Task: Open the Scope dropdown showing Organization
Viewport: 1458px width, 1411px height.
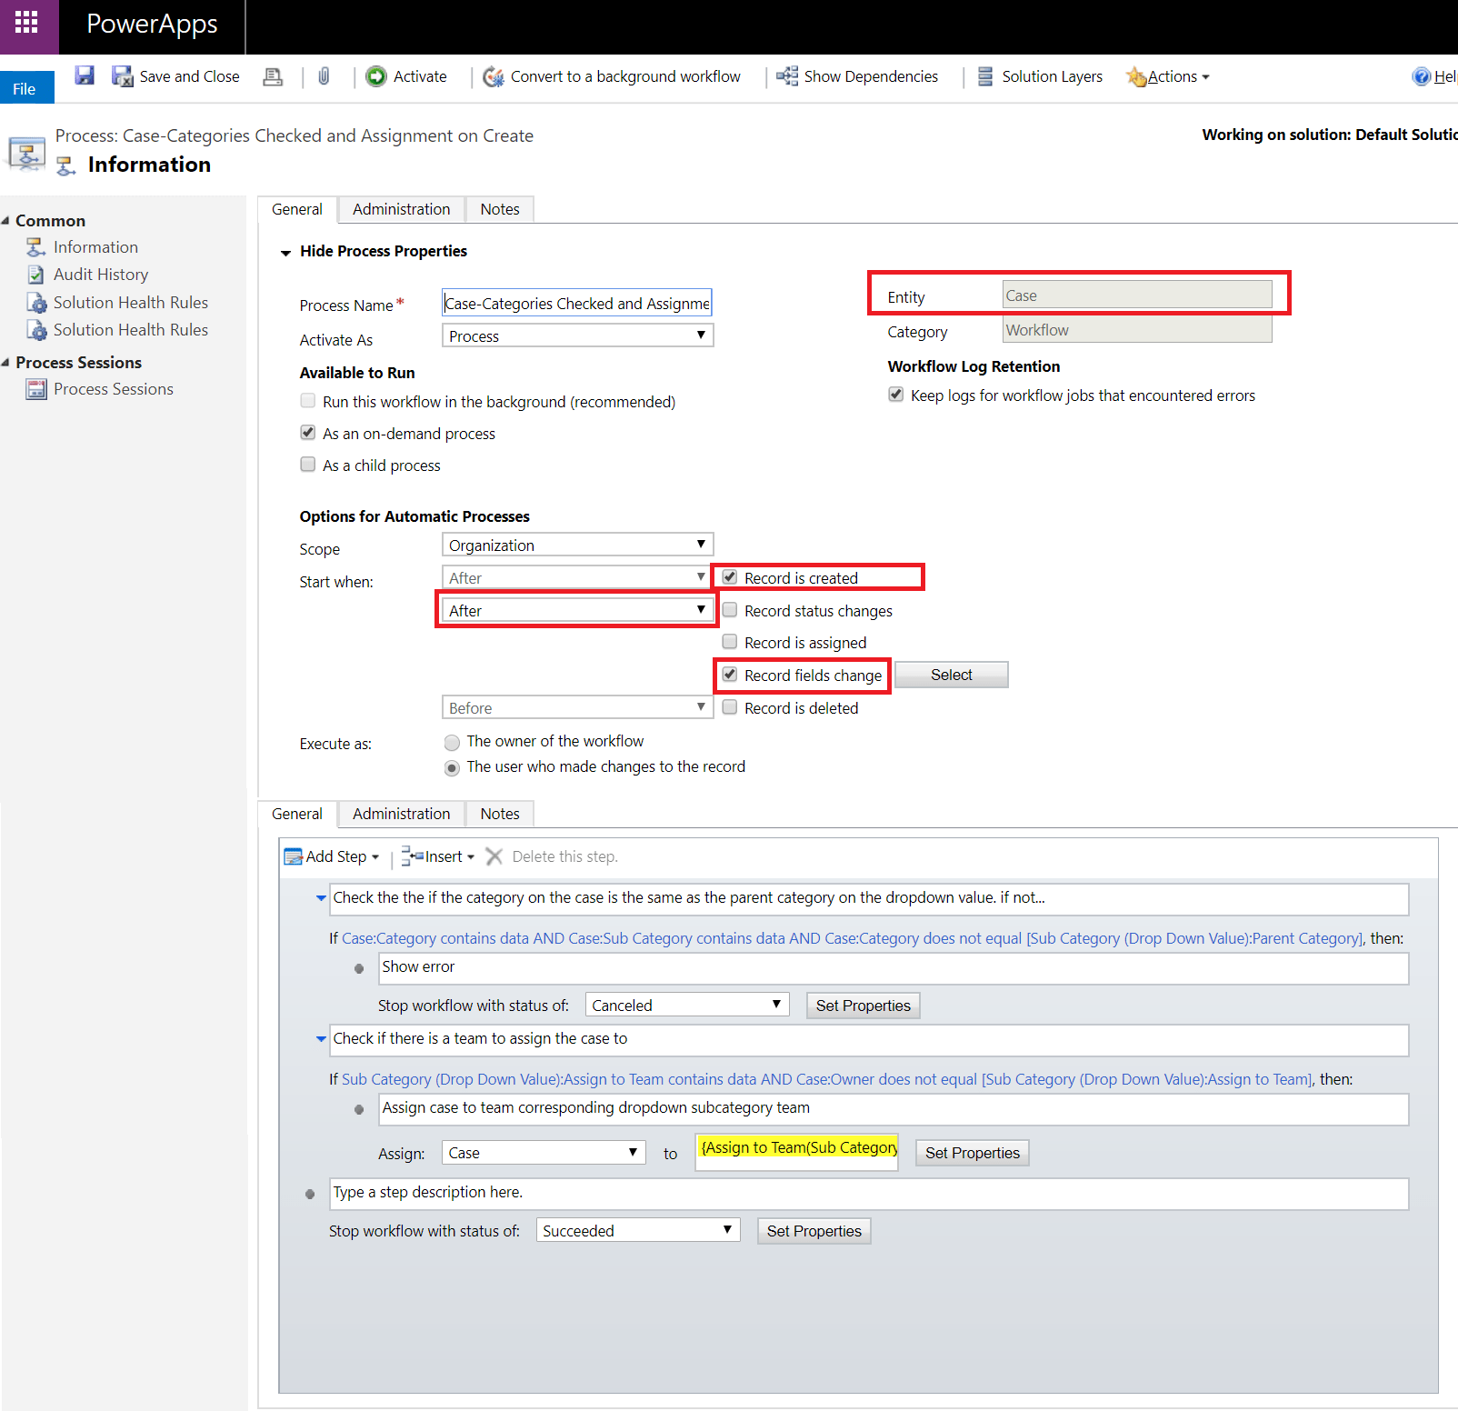Action: point(577,545)
